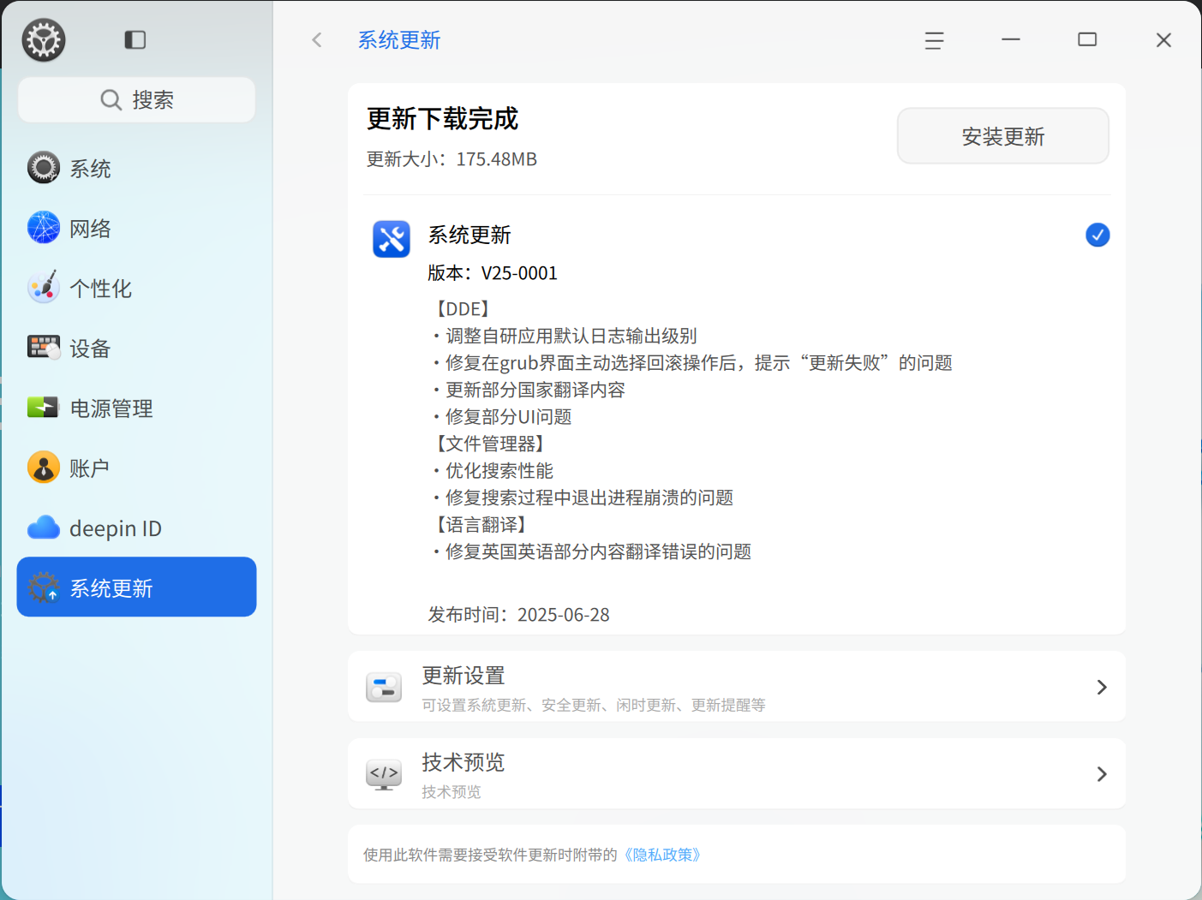
Task: Maximize the window
Action: pyautogui.click(x=1087, y=39)
